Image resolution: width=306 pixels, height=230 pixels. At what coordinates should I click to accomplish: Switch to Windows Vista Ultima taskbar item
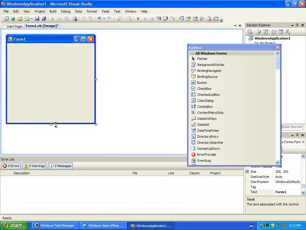(x=103, y=226)
